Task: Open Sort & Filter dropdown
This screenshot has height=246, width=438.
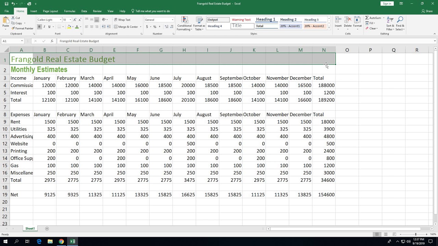Action: tap(390, 24)
